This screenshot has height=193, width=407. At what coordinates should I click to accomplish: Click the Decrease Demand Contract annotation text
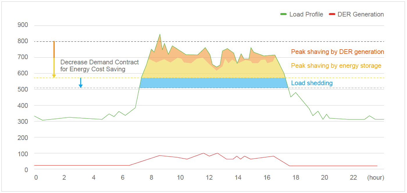pyautogui.click(x=99, y=66)
